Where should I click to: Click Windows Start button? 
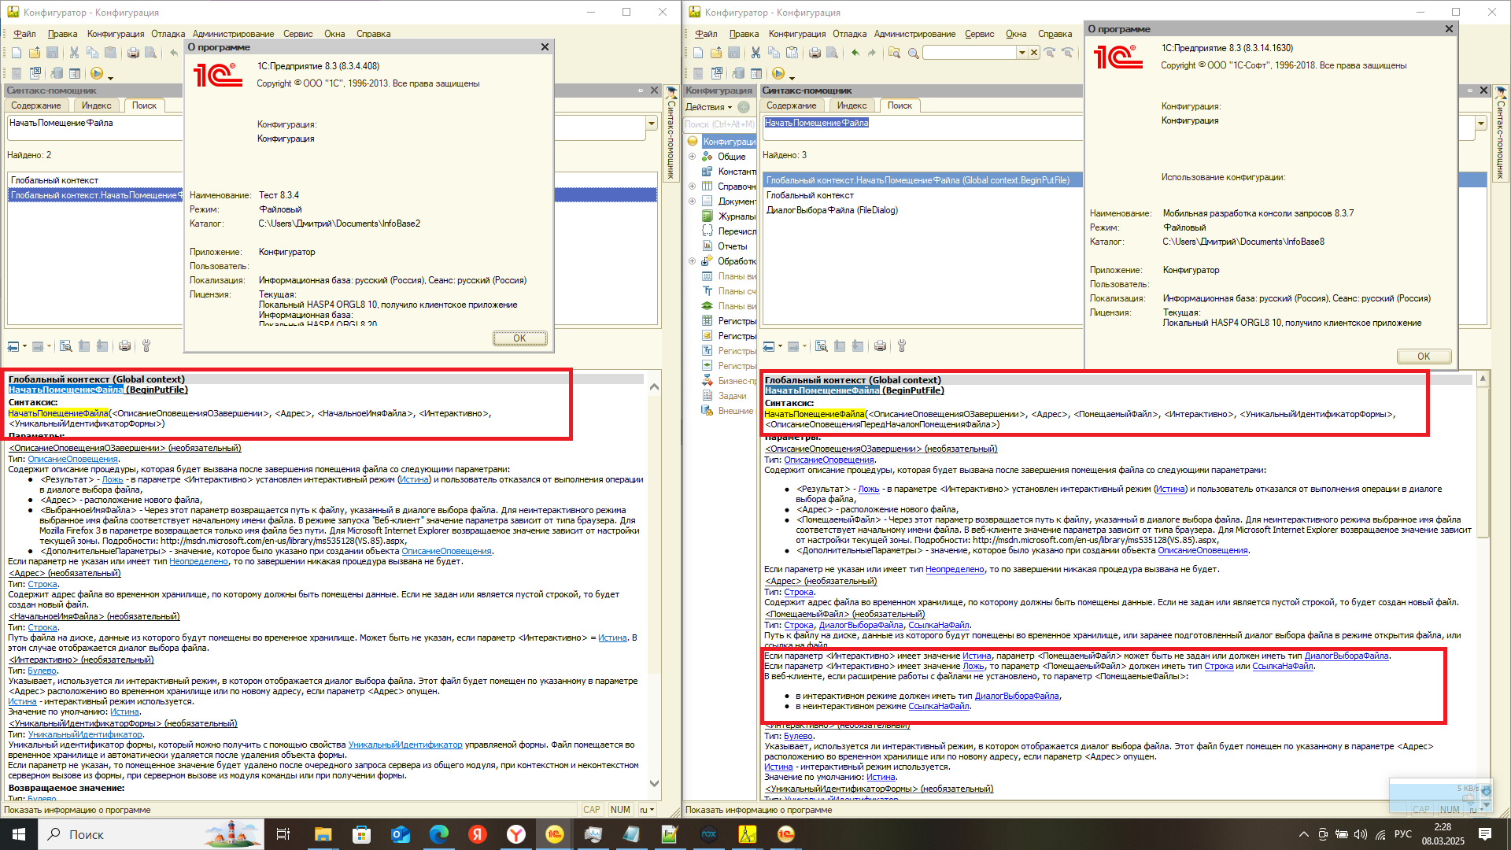pos(19,834)
